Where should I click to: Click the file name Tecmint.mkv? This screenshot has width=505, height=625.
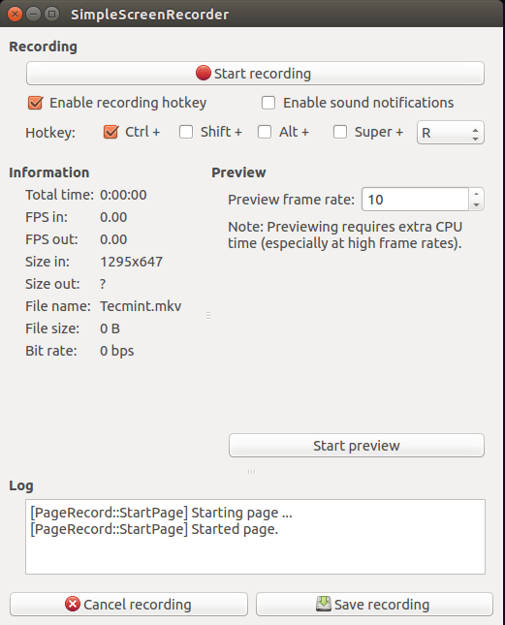point(141,306)
